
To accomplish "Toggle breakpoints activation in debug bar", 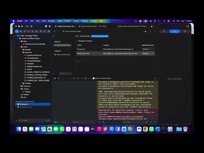I will pos(55,78).
